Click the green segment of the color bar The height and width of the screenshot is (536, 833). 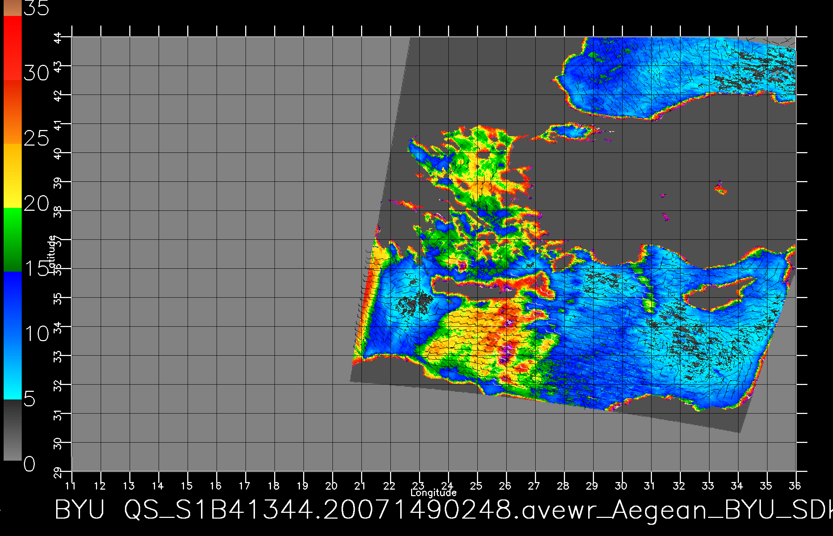(x=13, y=239)
